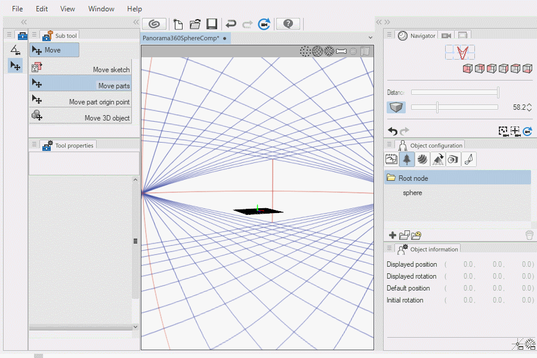This screenshot has height=358, width=537.
Task: Add a new node with plus icon
Action: 392,235
